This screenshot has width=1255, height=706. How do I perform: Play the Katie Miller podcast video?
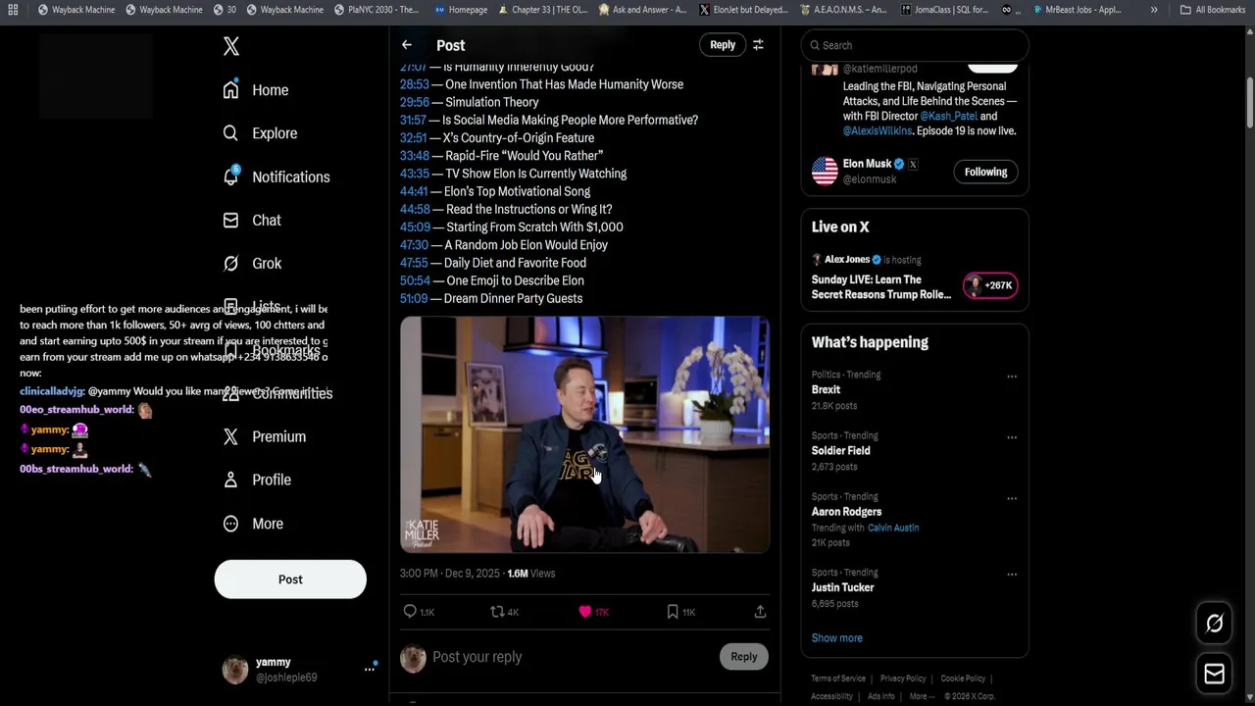click(x=584, y=434)
